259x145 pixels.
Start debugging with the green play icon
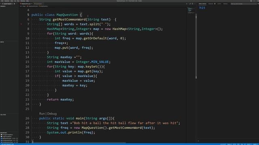click(x=1, y=4)
